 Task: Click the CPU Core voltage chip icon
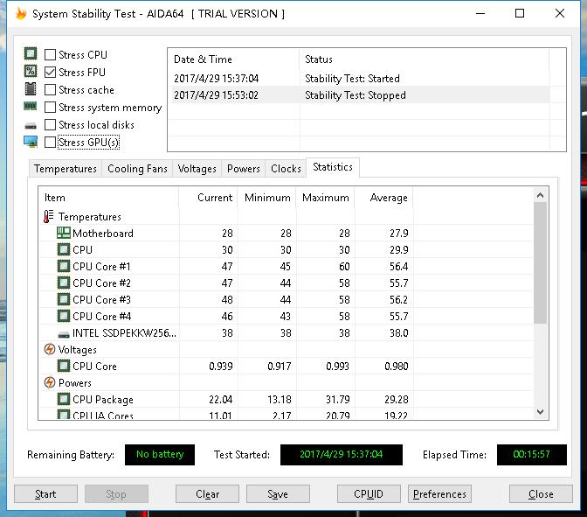pyautogui.click(x=63, y=366)
